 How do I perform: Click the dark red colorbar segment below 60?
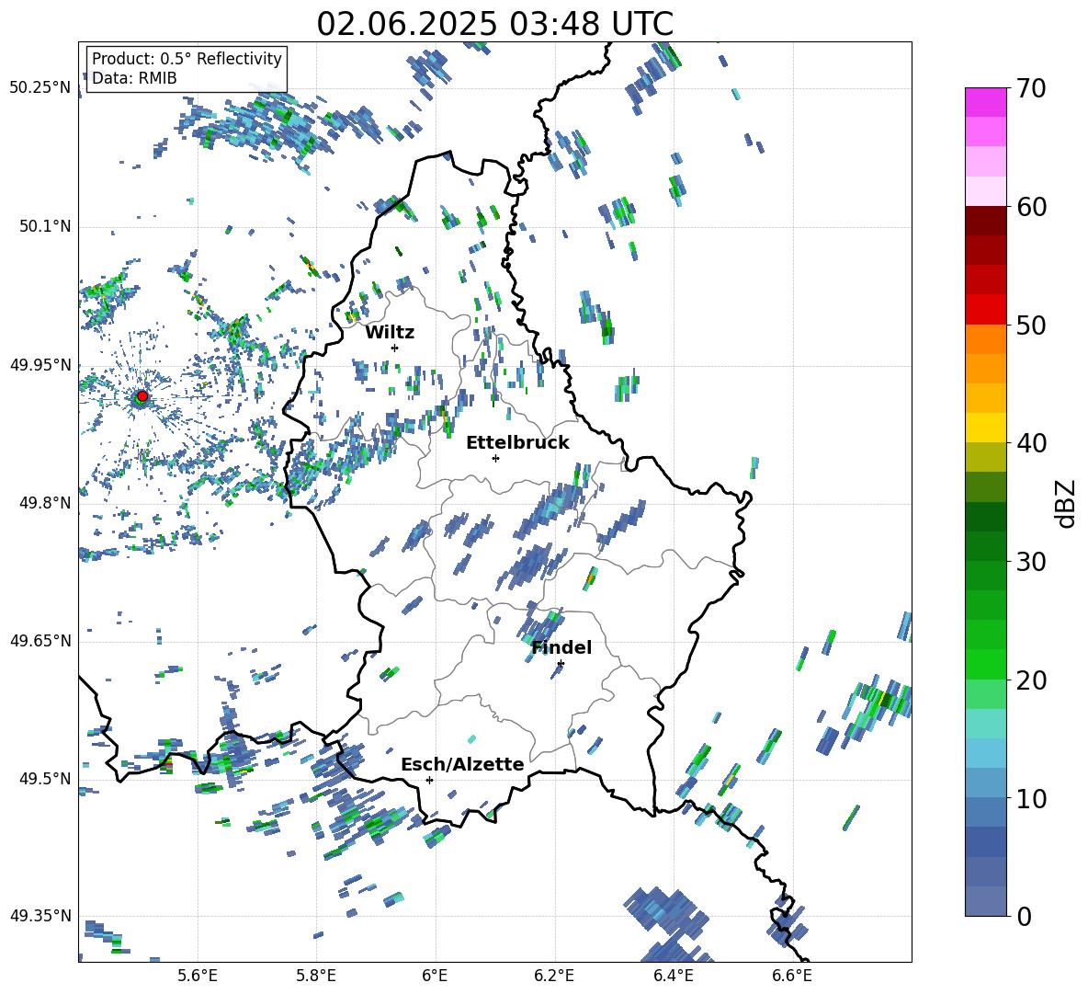coord(985,221)
